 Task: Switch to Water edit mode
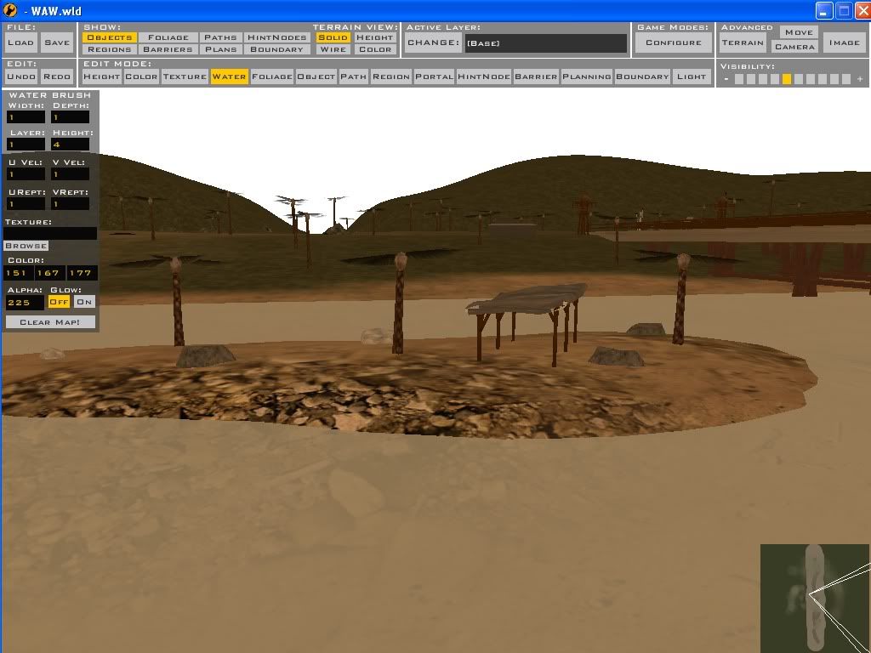(x=229, y=77)
